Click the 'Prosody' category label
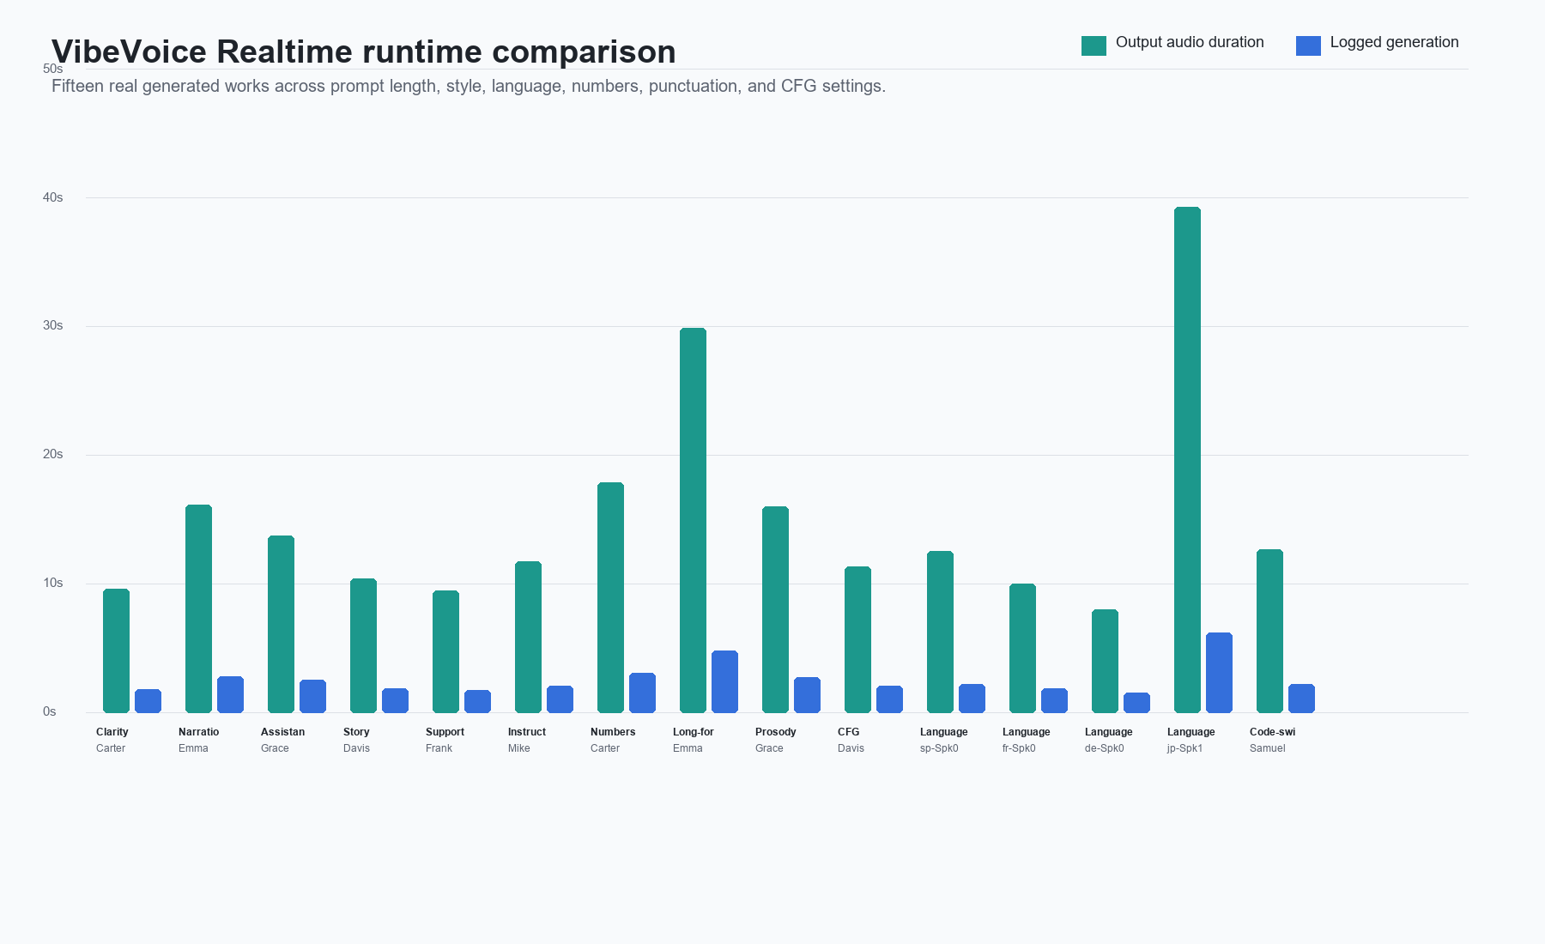This screenshot has height=944, width=1545. pyautogui.click(x=775, y=732)
